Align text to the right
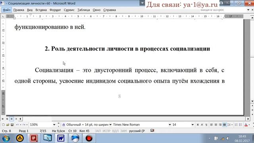 point(220,125)
